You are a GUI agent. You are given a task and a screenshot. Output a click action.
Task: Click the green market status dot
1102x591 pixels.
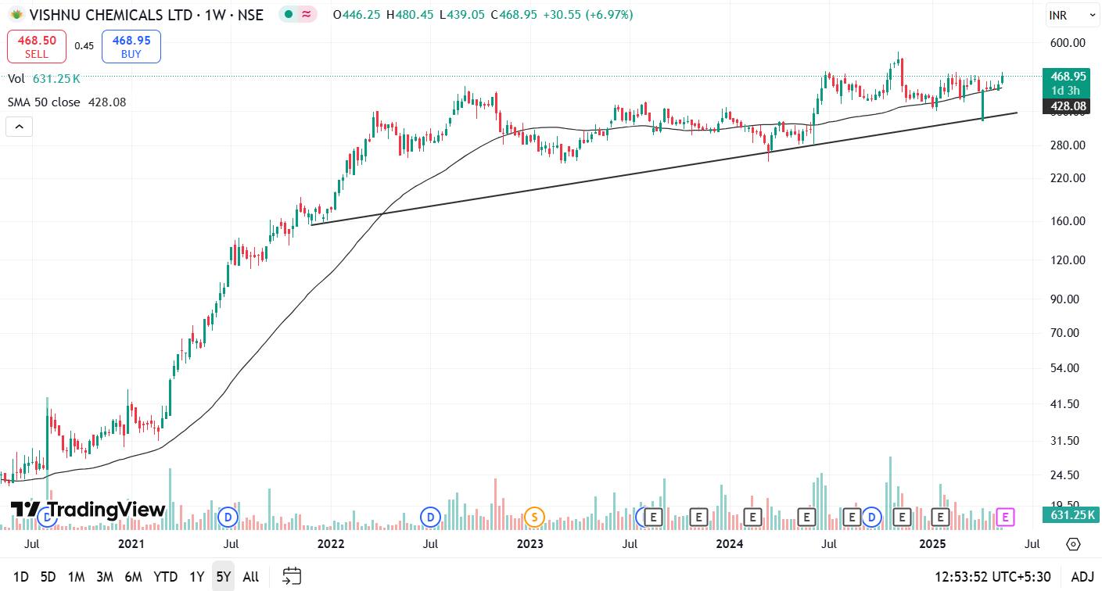(x=289, y=14)
